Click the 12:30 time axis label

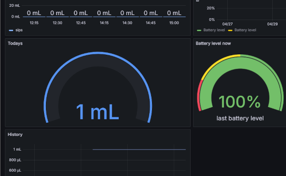[x=58, y=23]
